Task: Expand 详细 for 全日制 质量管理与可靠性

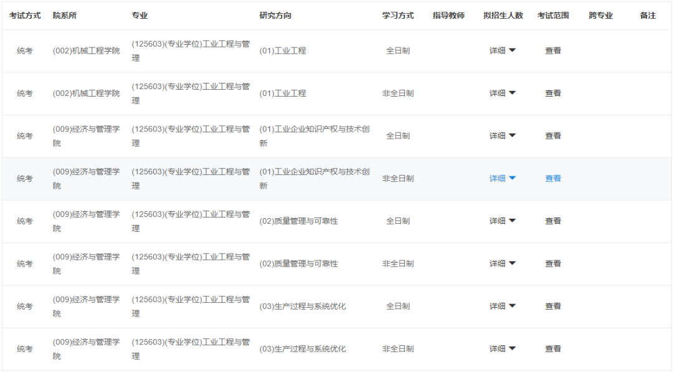Action: coord(502,221)
